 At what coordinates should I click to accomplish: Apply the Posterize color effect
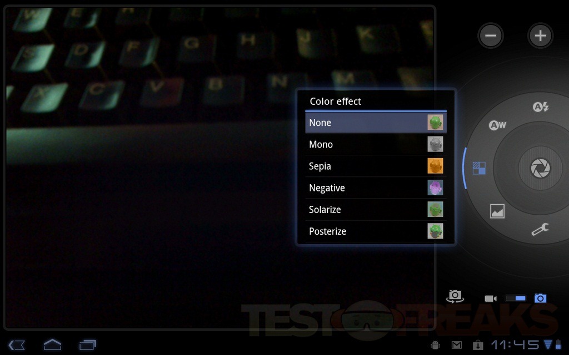(376, 231)
